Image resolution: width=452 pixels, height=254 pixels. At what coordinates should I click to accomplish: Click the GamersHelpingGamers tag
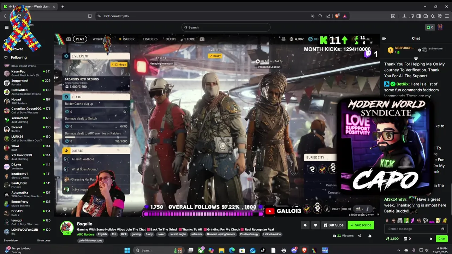(221, 234)
